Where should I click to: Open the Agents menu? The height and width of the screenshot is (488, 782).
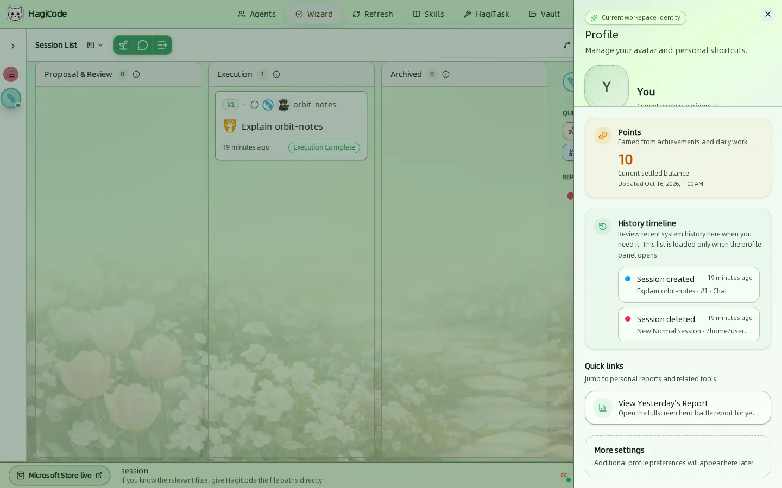point(257,14)
